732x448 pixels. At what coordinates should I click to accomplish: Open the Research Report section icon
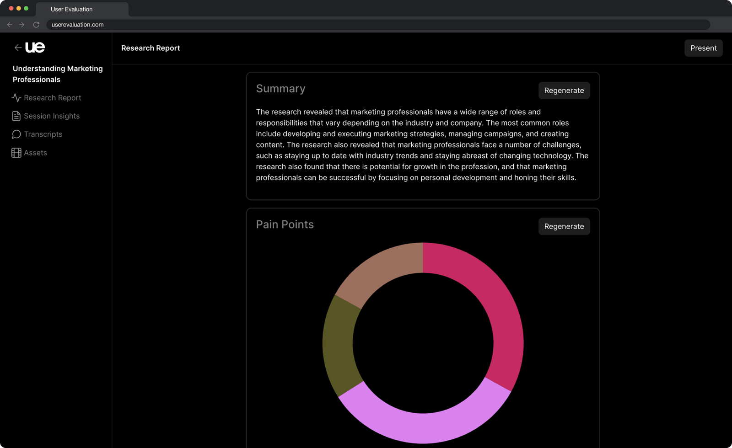(x=16, y=97)
